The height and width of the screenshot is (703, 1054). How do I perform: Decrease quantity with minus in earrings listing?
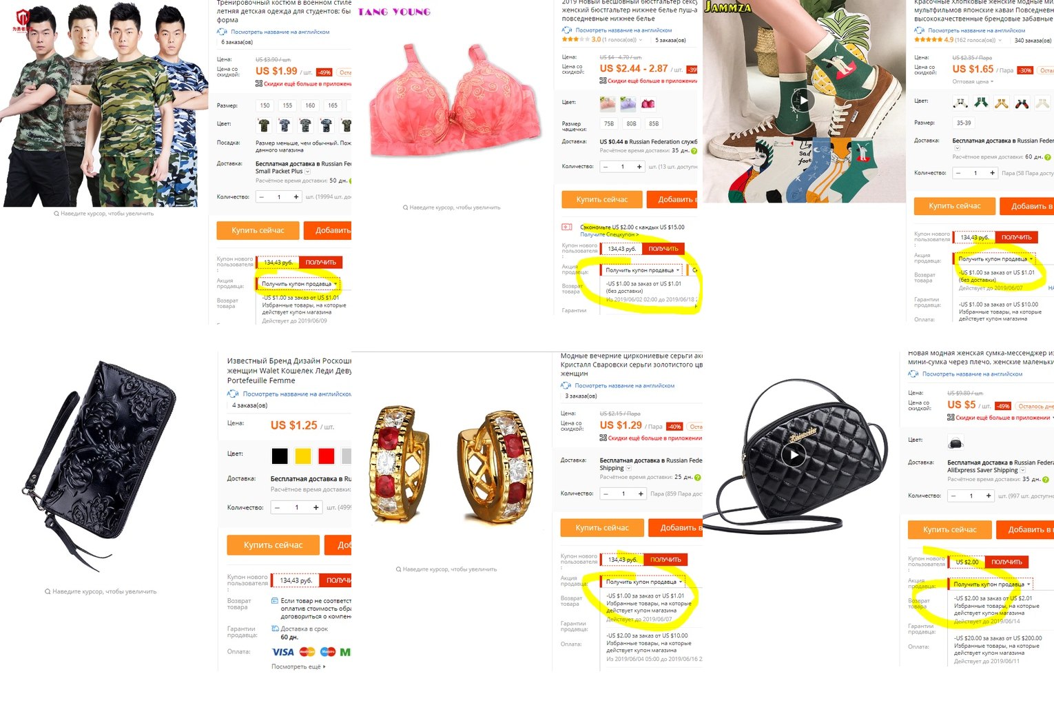click(606, 493)
